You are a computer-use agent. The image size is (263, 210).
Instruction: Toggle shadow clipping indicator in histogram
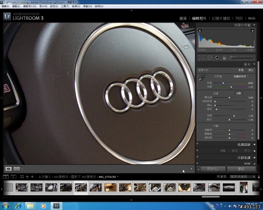(x=200, y=30)
